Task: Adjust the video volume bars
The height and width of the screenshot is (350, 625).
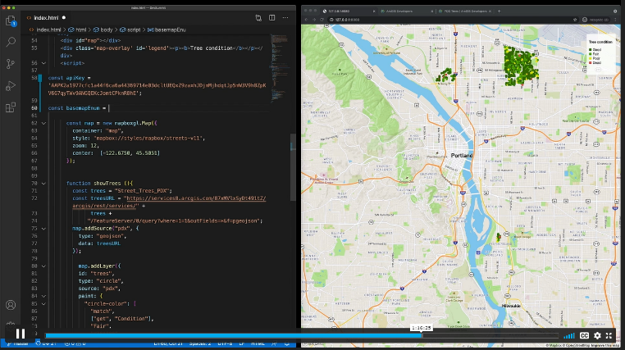Action: tap(569, 336)
